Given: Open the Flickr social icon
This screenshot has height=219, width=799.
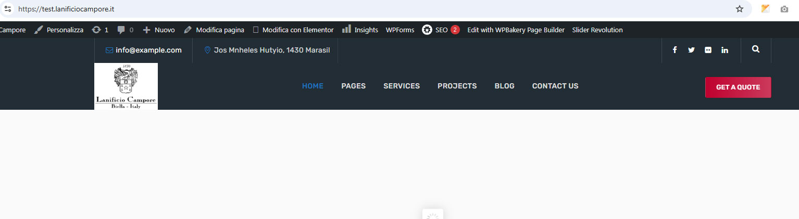Looking at the screenshot, I should click(x=708, y=50).
